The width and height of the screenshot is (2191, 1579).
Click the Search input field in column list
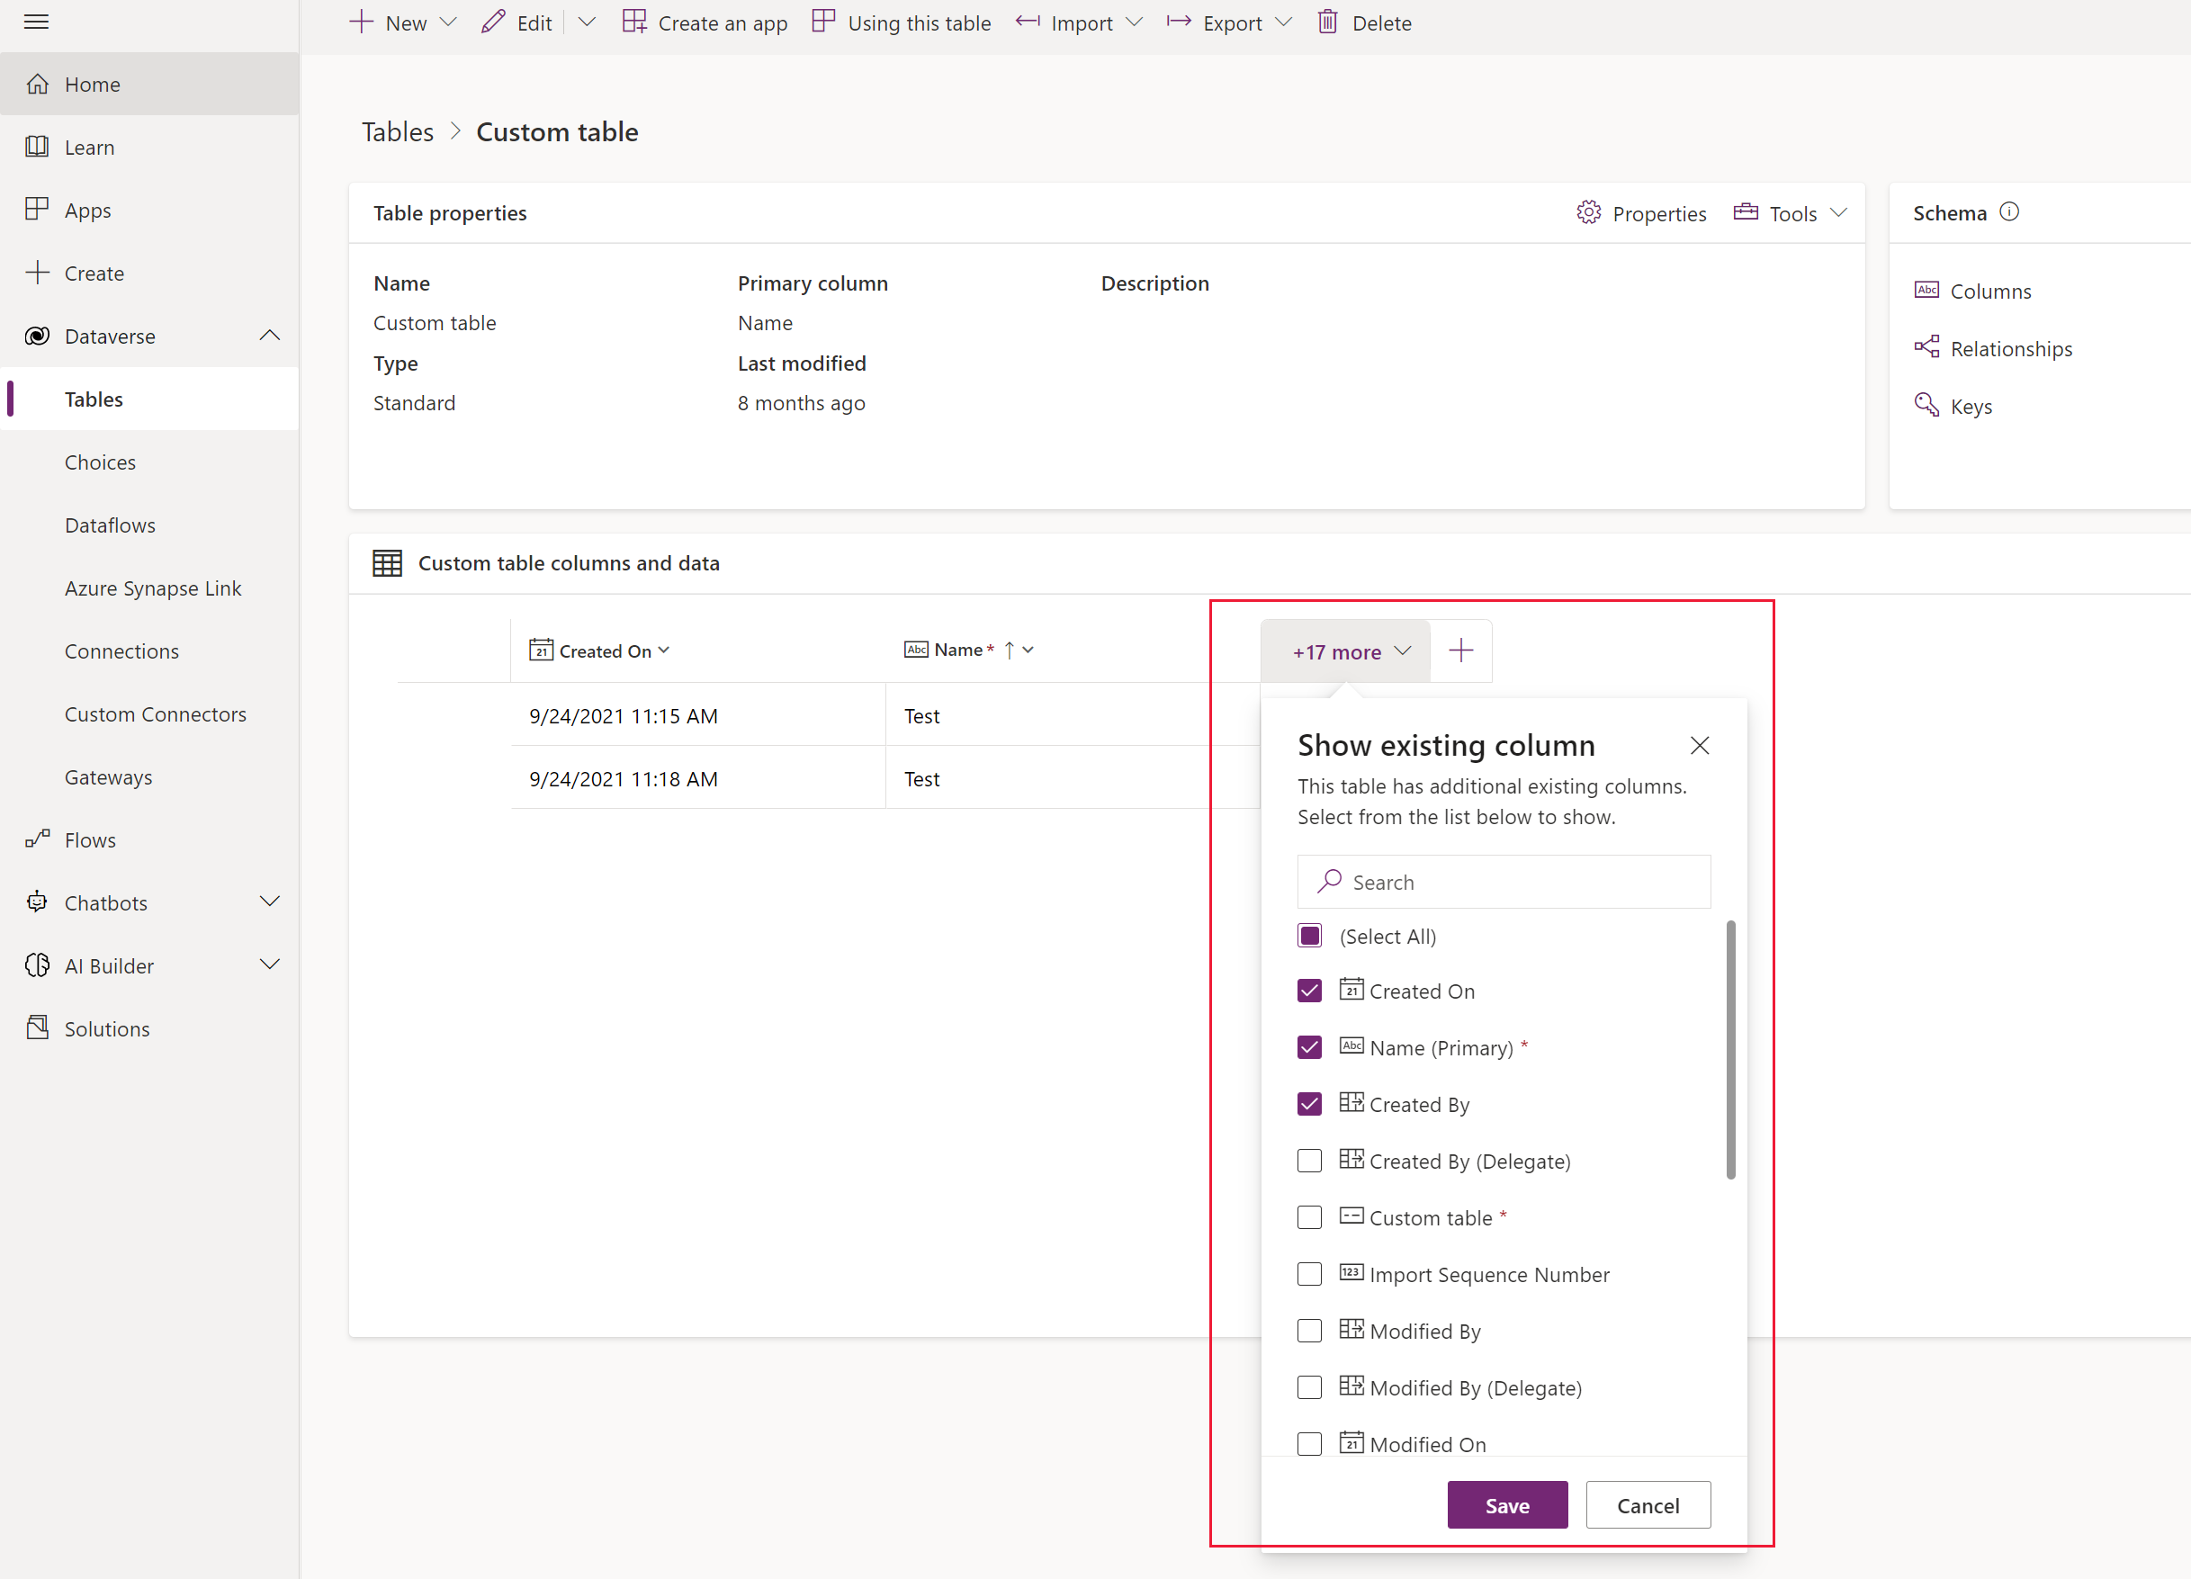[1504, 880]
